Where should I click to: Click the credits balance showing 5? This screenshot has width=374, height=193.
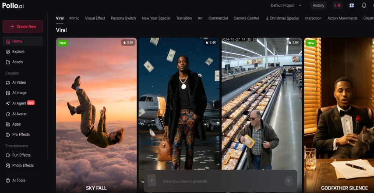click(x=337, y=6)
